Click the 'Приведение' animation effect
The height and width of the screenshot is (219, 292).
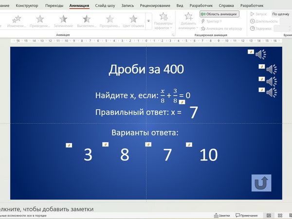[40, 20]
